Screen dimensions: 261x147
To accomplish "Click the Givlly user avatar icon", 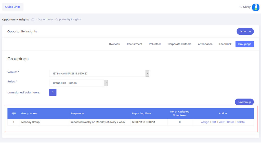I will coord(255,7).
